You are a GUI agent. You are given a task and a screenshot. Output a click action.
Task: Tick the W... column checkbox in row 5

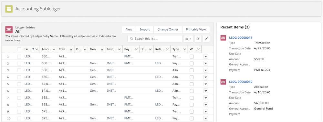coord(192,84)
